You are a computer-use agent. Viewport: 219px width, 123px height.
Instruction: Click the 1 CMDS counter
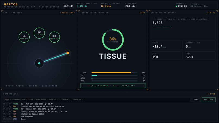(211, 94)
